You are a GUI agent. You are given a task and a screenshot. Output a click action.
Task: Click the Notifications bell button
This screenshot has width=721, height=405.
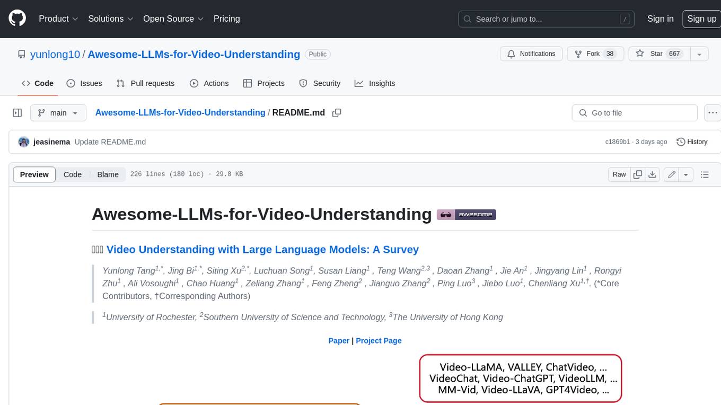pos(531,54)
